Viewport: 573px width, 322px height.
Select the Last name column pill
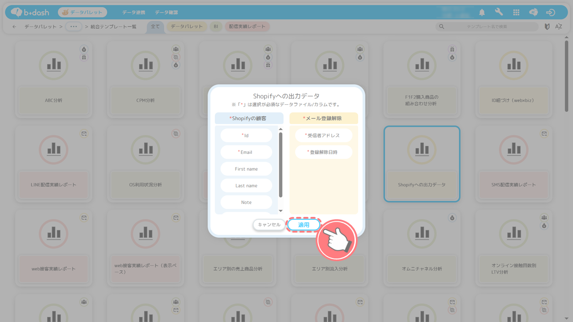(246, 186)
